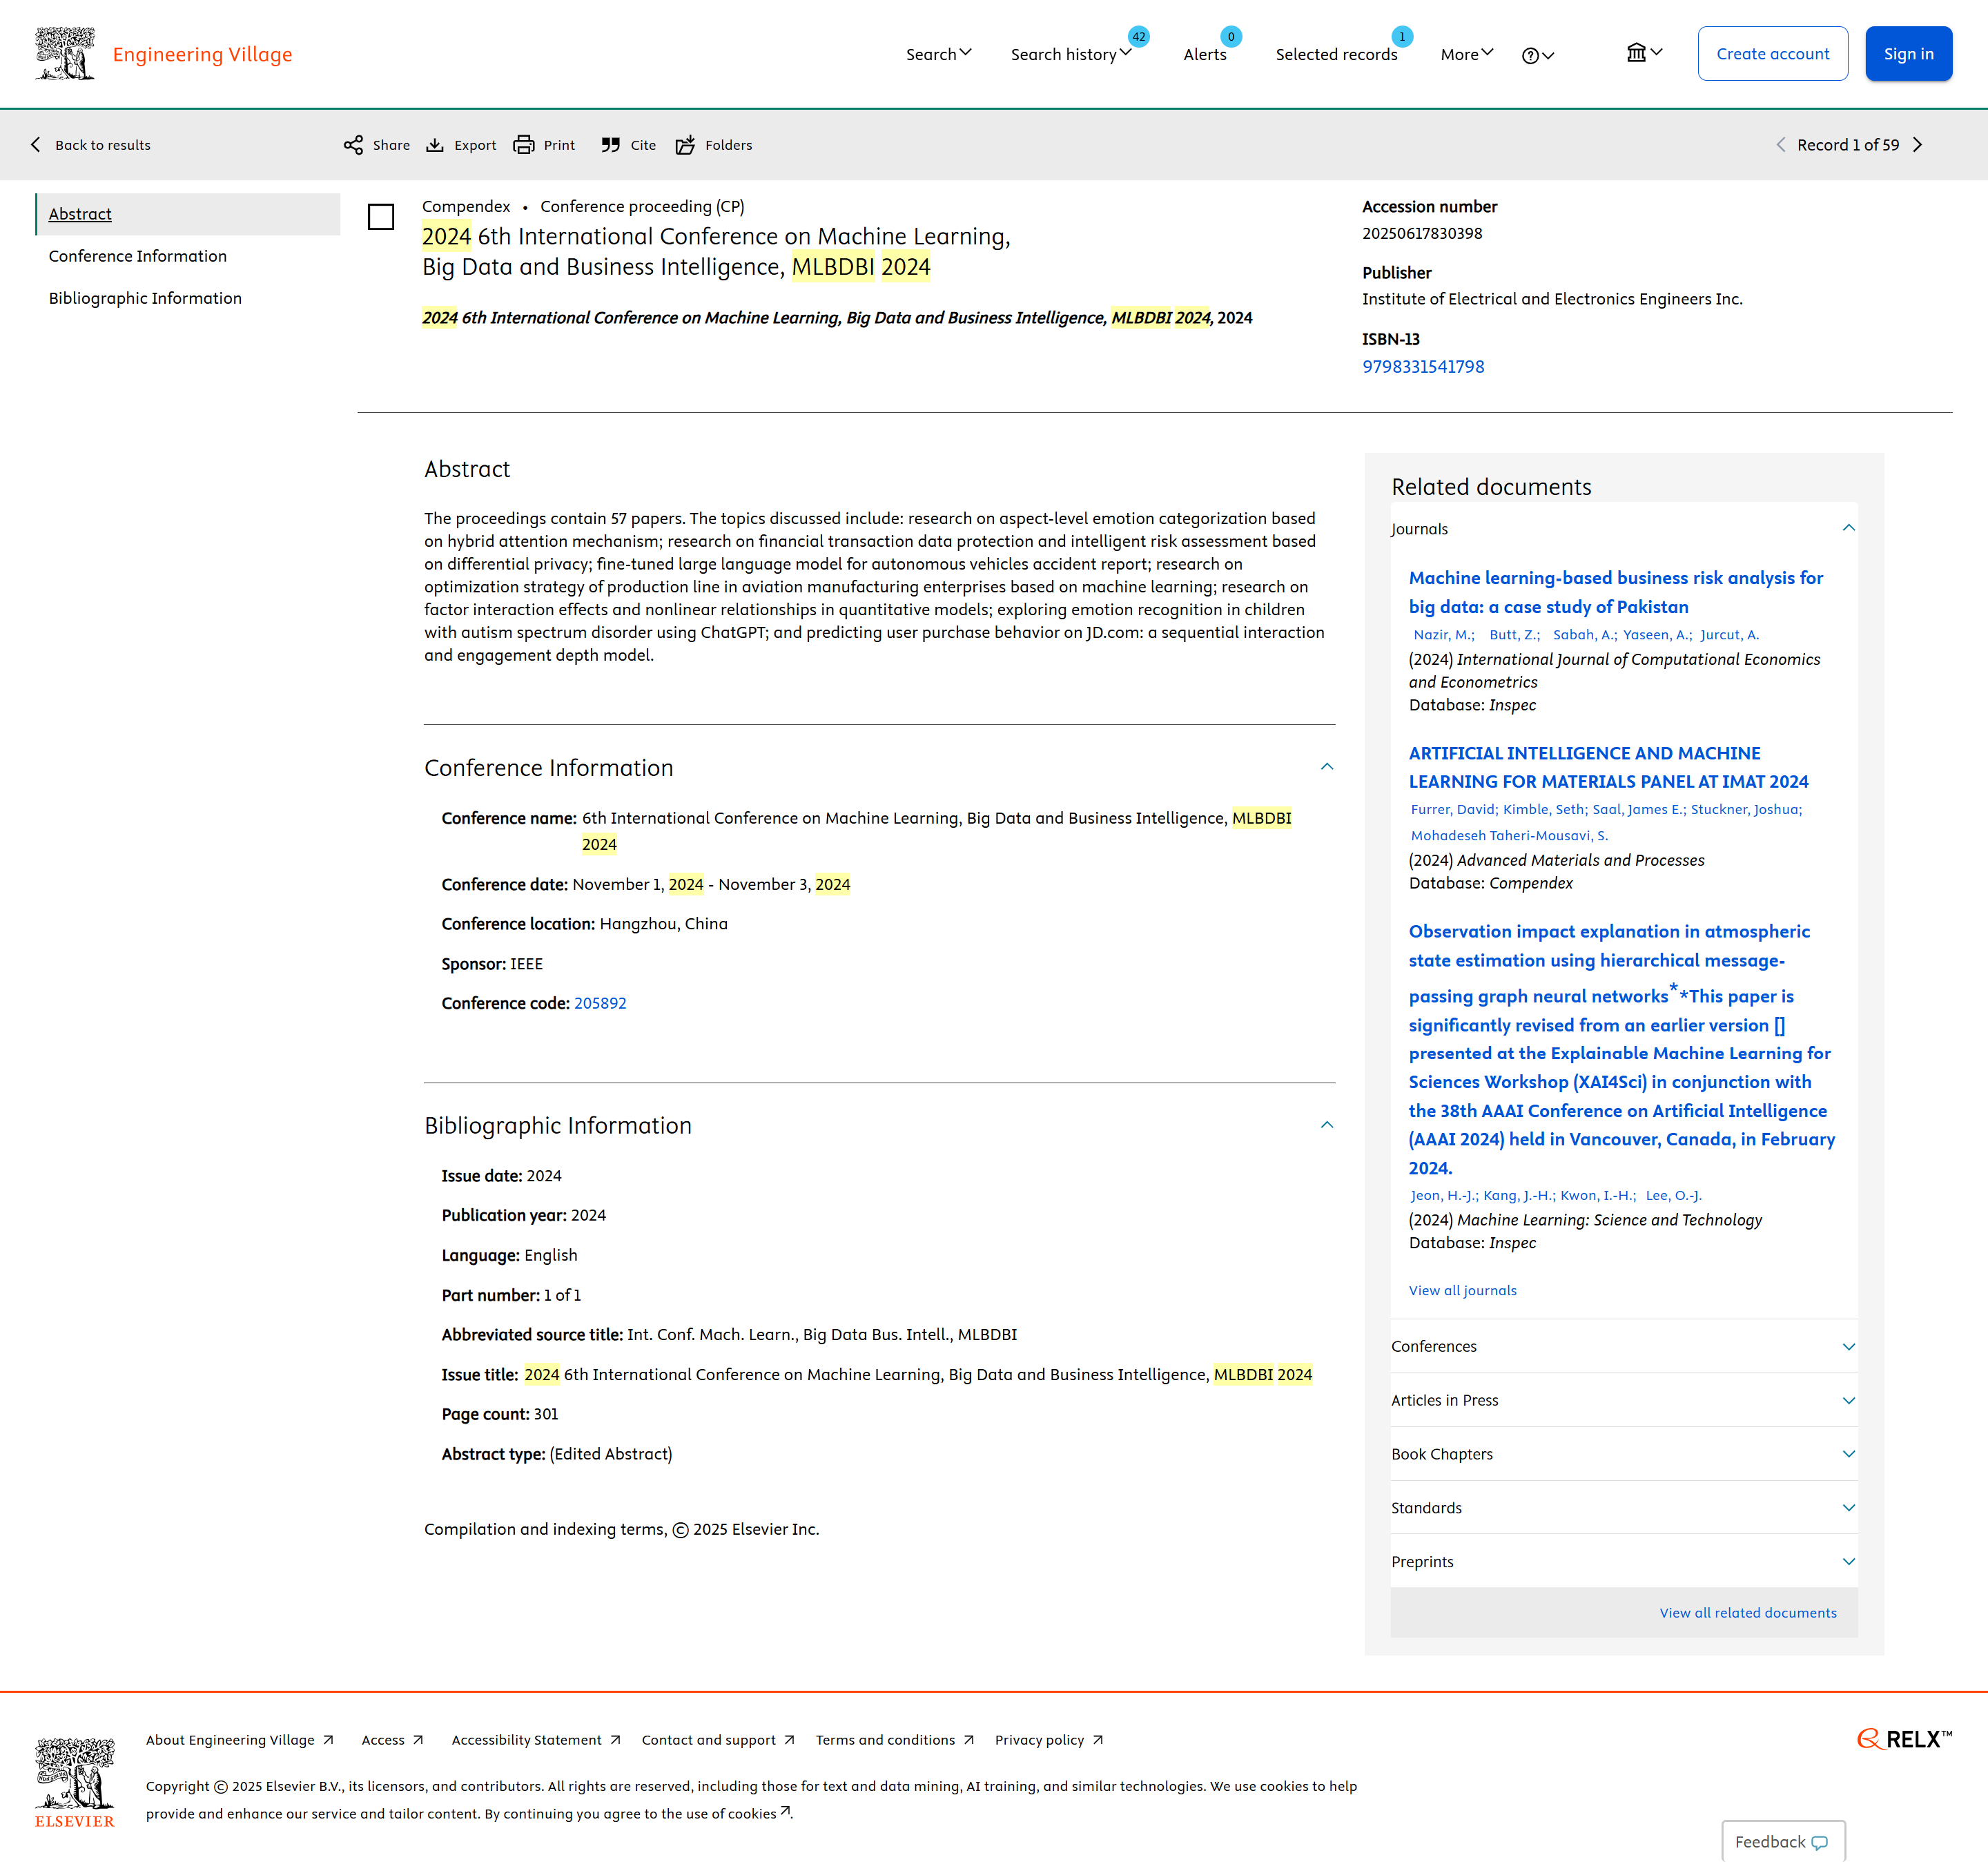Click the Export download icon

pyautogui.click(x=435, y=145)
